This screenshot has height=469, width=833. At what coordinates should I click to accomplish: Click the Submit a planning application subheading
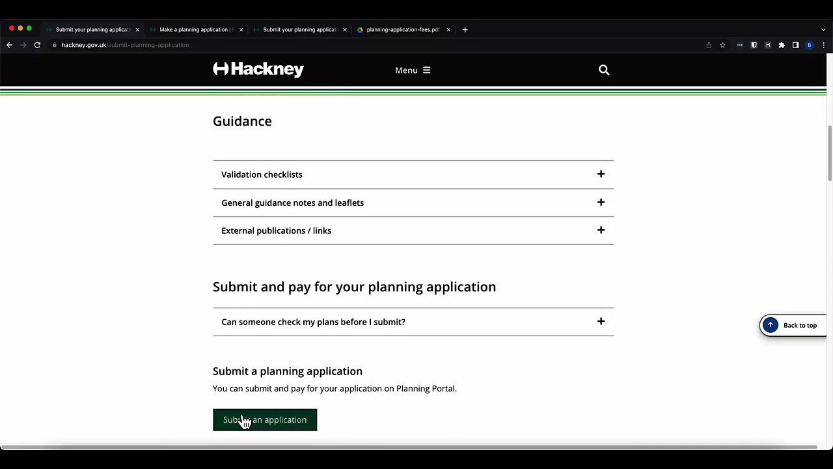coord(288,371)
